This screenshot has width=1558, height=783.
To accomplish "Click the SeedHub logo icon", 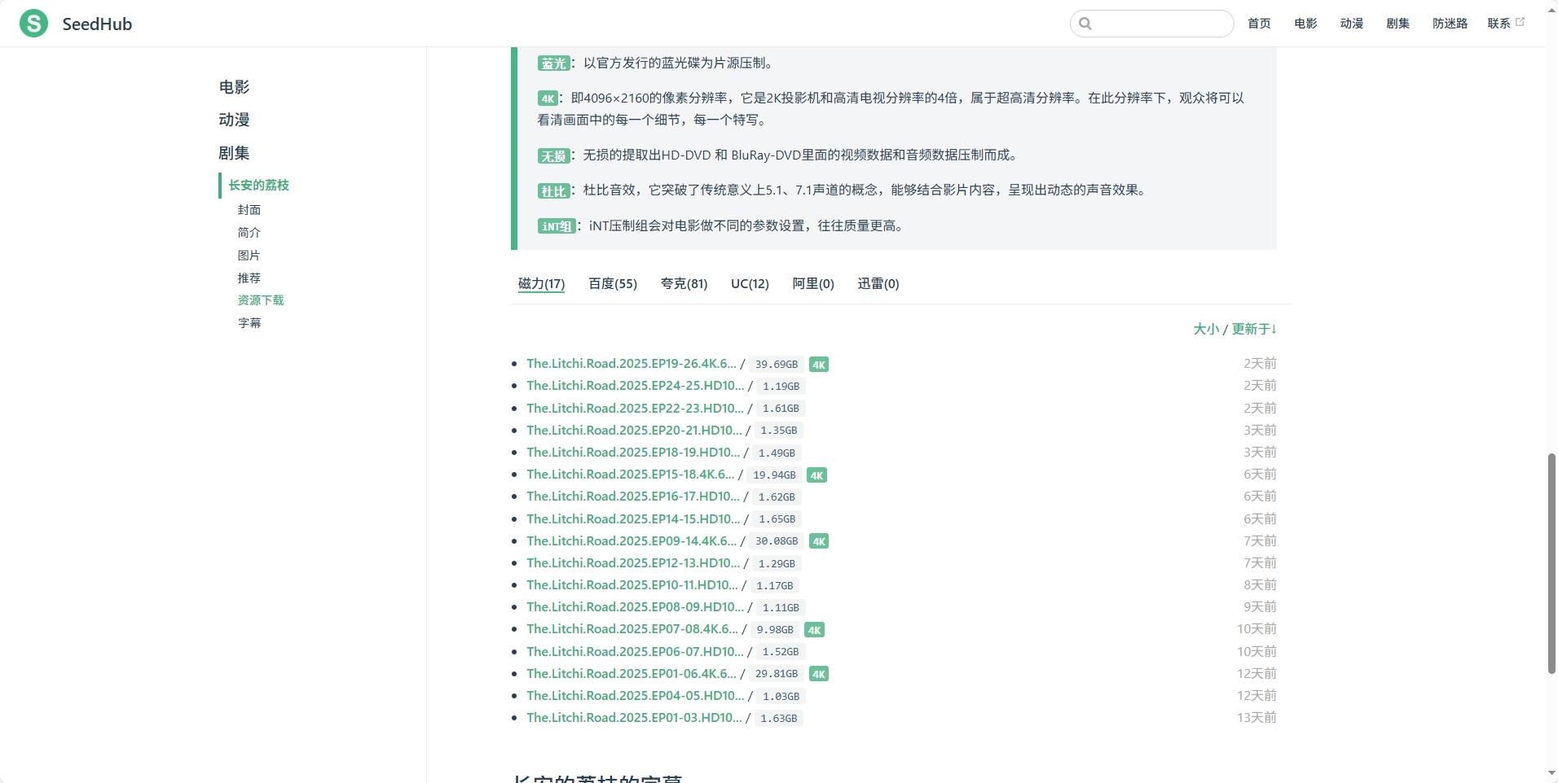I will coord(33,23).
